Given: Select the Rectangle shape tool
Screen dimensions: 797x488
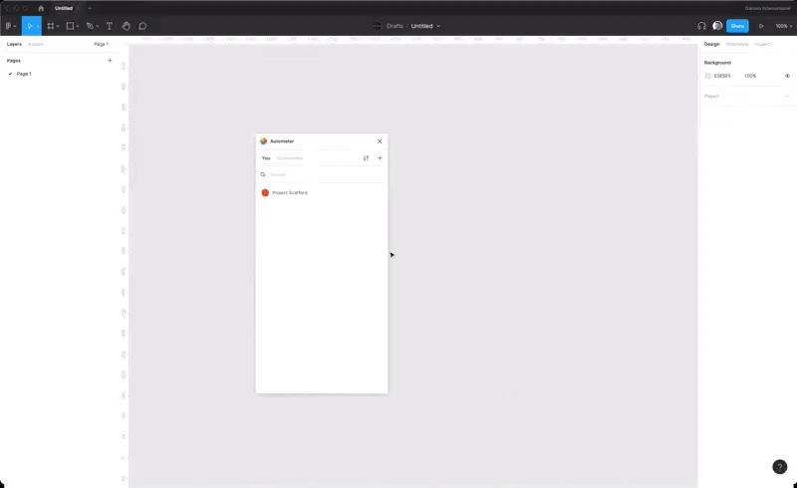Looking at the screenshot, I should click(70, 26).
